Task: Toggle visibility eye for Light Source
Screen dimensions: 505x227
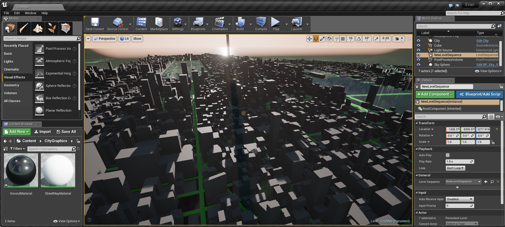Action: [418, 50]
